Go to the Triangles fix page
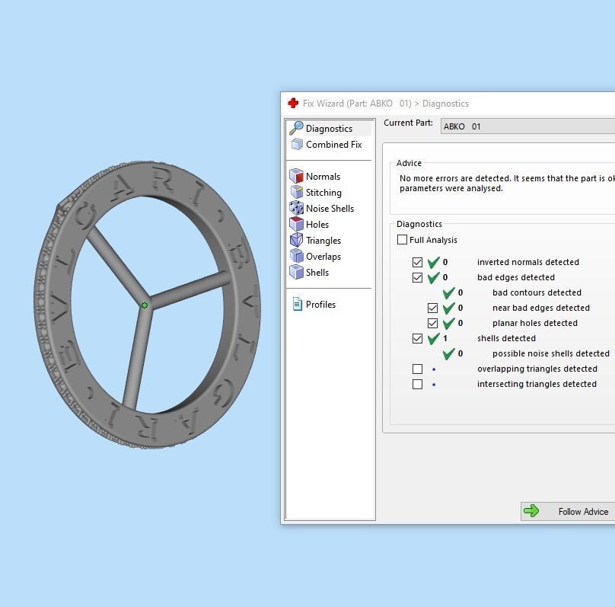 (x=323, y=241)
